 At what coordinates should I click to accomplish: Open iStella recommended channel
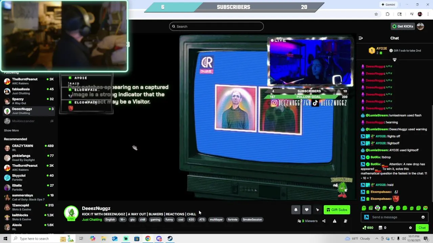pos(29,187)
